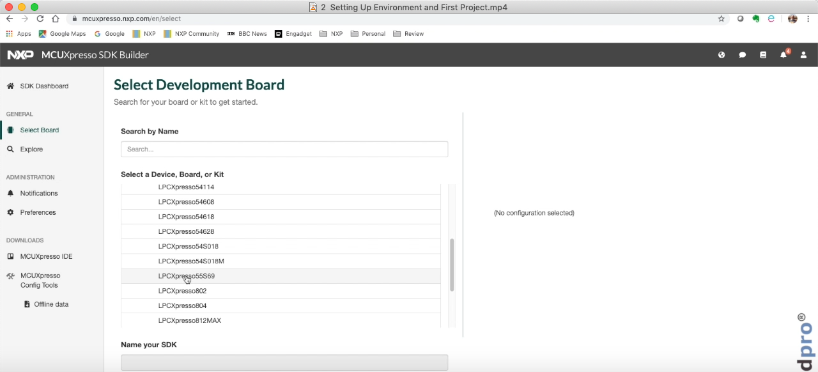Open the user account profile icon
The image size is (818, 372).
pyautogui.click(x=803, y=55)
